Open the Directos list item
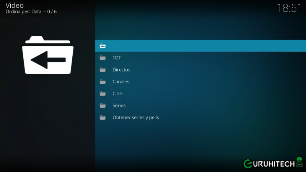306x172 pixels. click(x=121, y=70)
